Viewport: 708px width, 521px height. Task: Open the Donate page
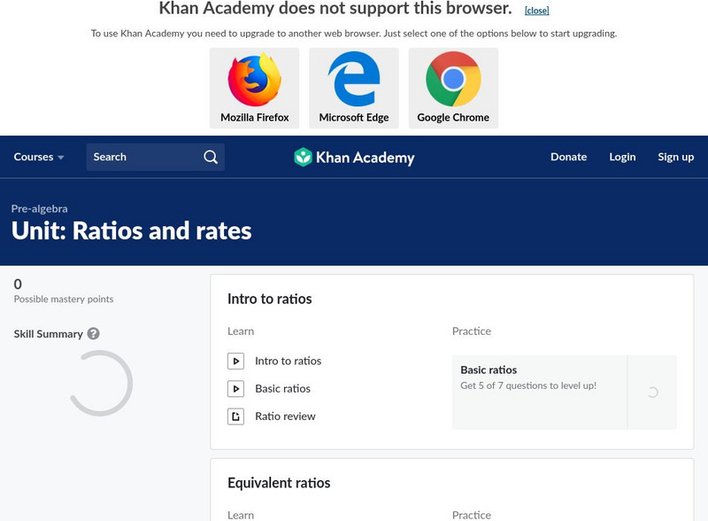click(x=568, y=157)
